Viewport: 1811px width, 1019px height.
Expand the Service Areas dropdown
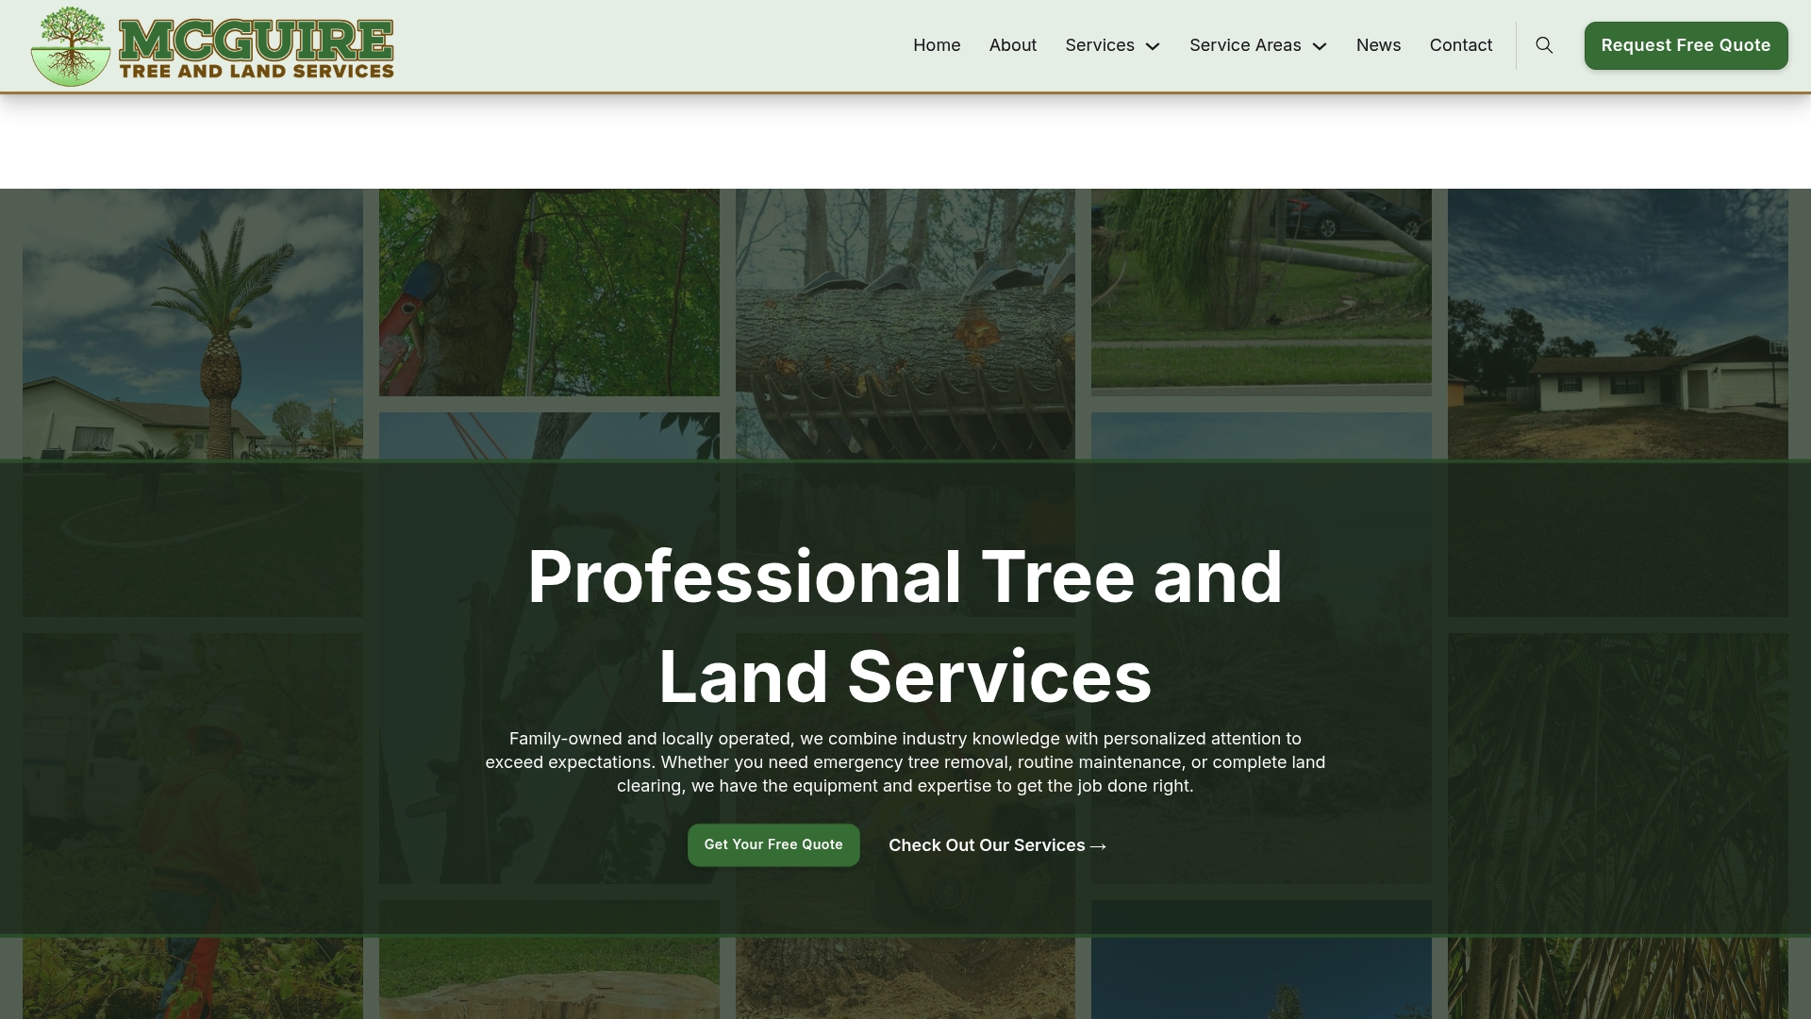[1245, 44]
